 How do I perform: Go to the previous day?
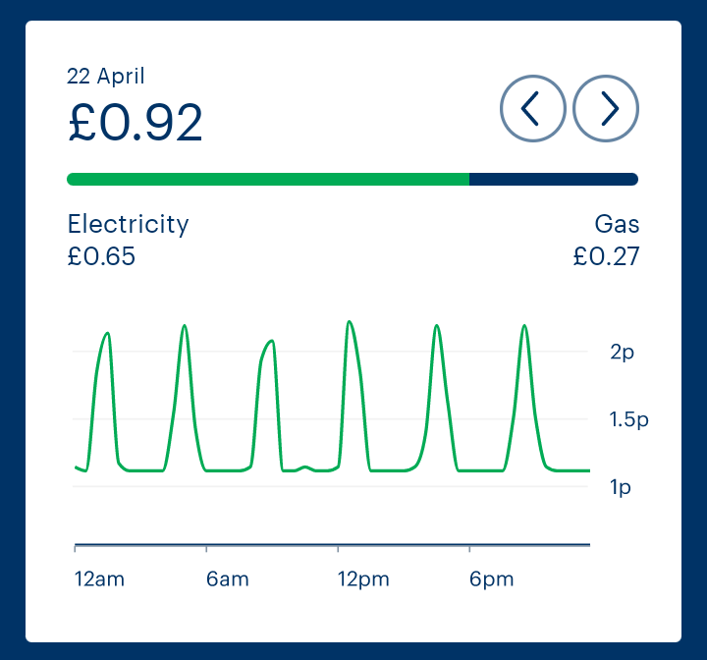532,108
